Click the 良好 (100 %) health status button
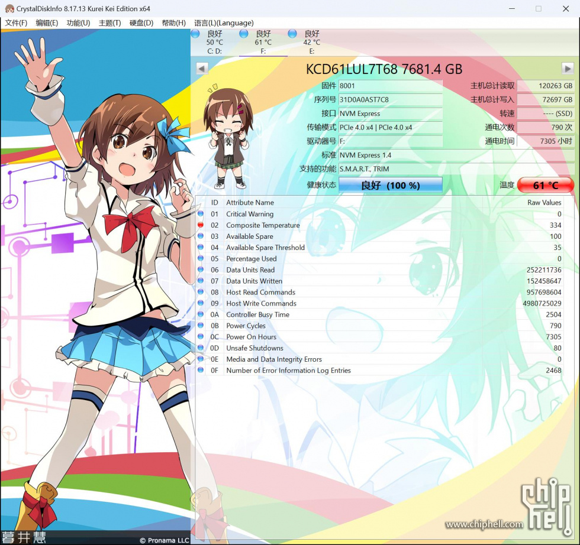Viewport: 580px width, 545px height. pyautogui.click(x=390, y=185)
